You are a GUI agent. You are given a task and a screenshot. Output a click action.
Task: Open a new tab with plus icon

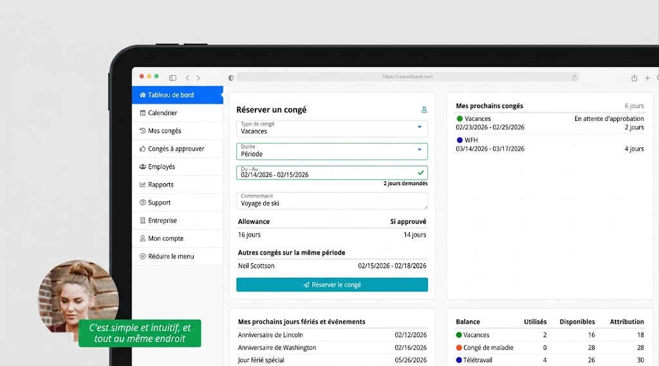coord(647,78)
